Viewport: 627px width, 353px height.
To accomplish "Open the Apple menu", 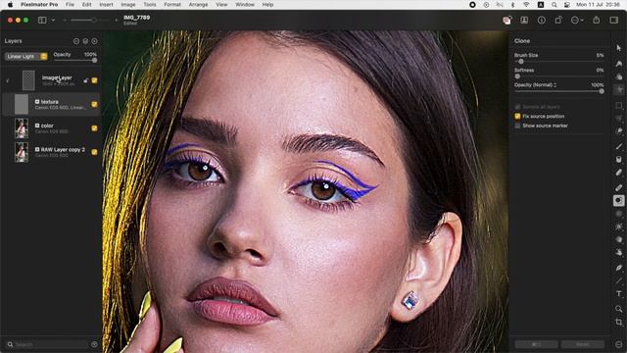I will tap(11, 4).
